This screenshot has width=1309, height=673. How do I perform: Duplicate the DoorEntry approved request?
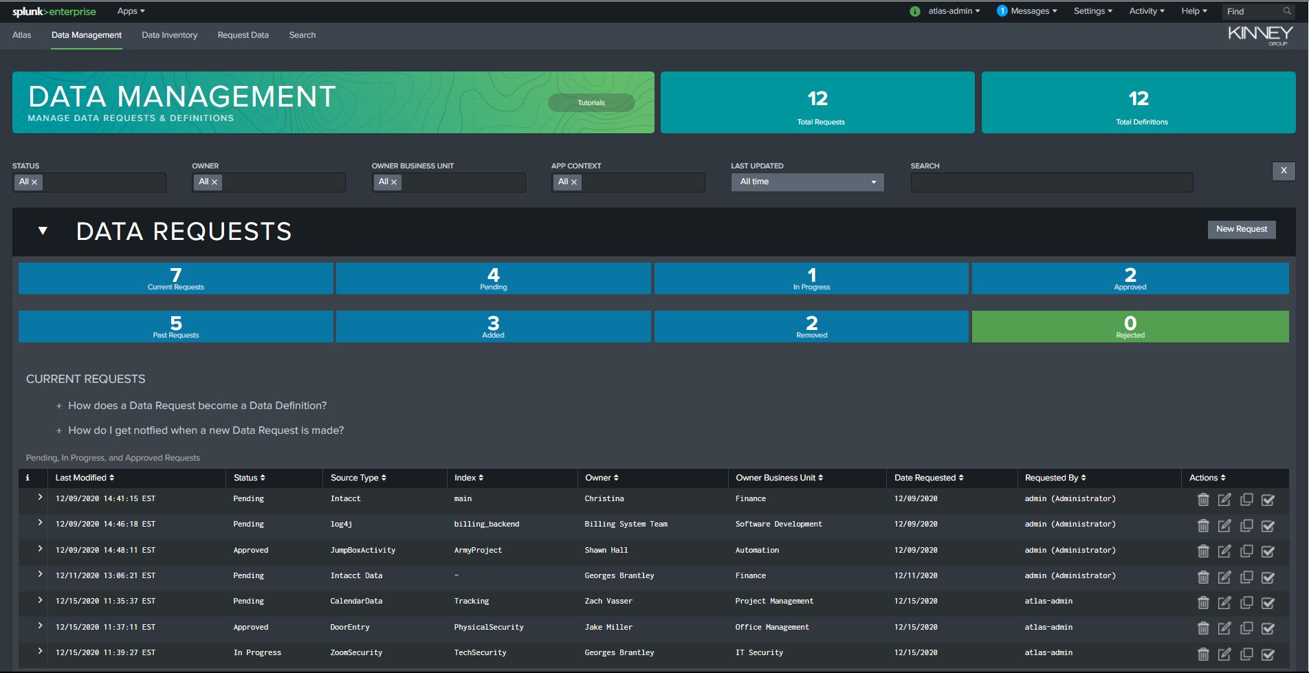(x=1246, y=627)
